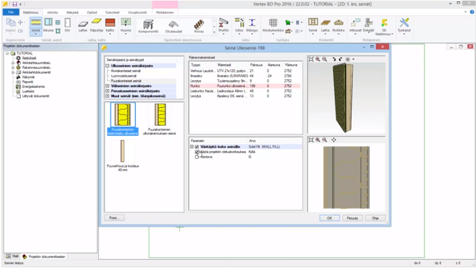
Task: Expand the Perustusseinien seinäkirjasto node
Action: 107,91
